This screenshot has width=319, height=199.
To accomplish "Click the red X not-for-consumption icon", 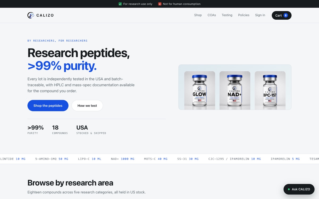I will (160, 4).
